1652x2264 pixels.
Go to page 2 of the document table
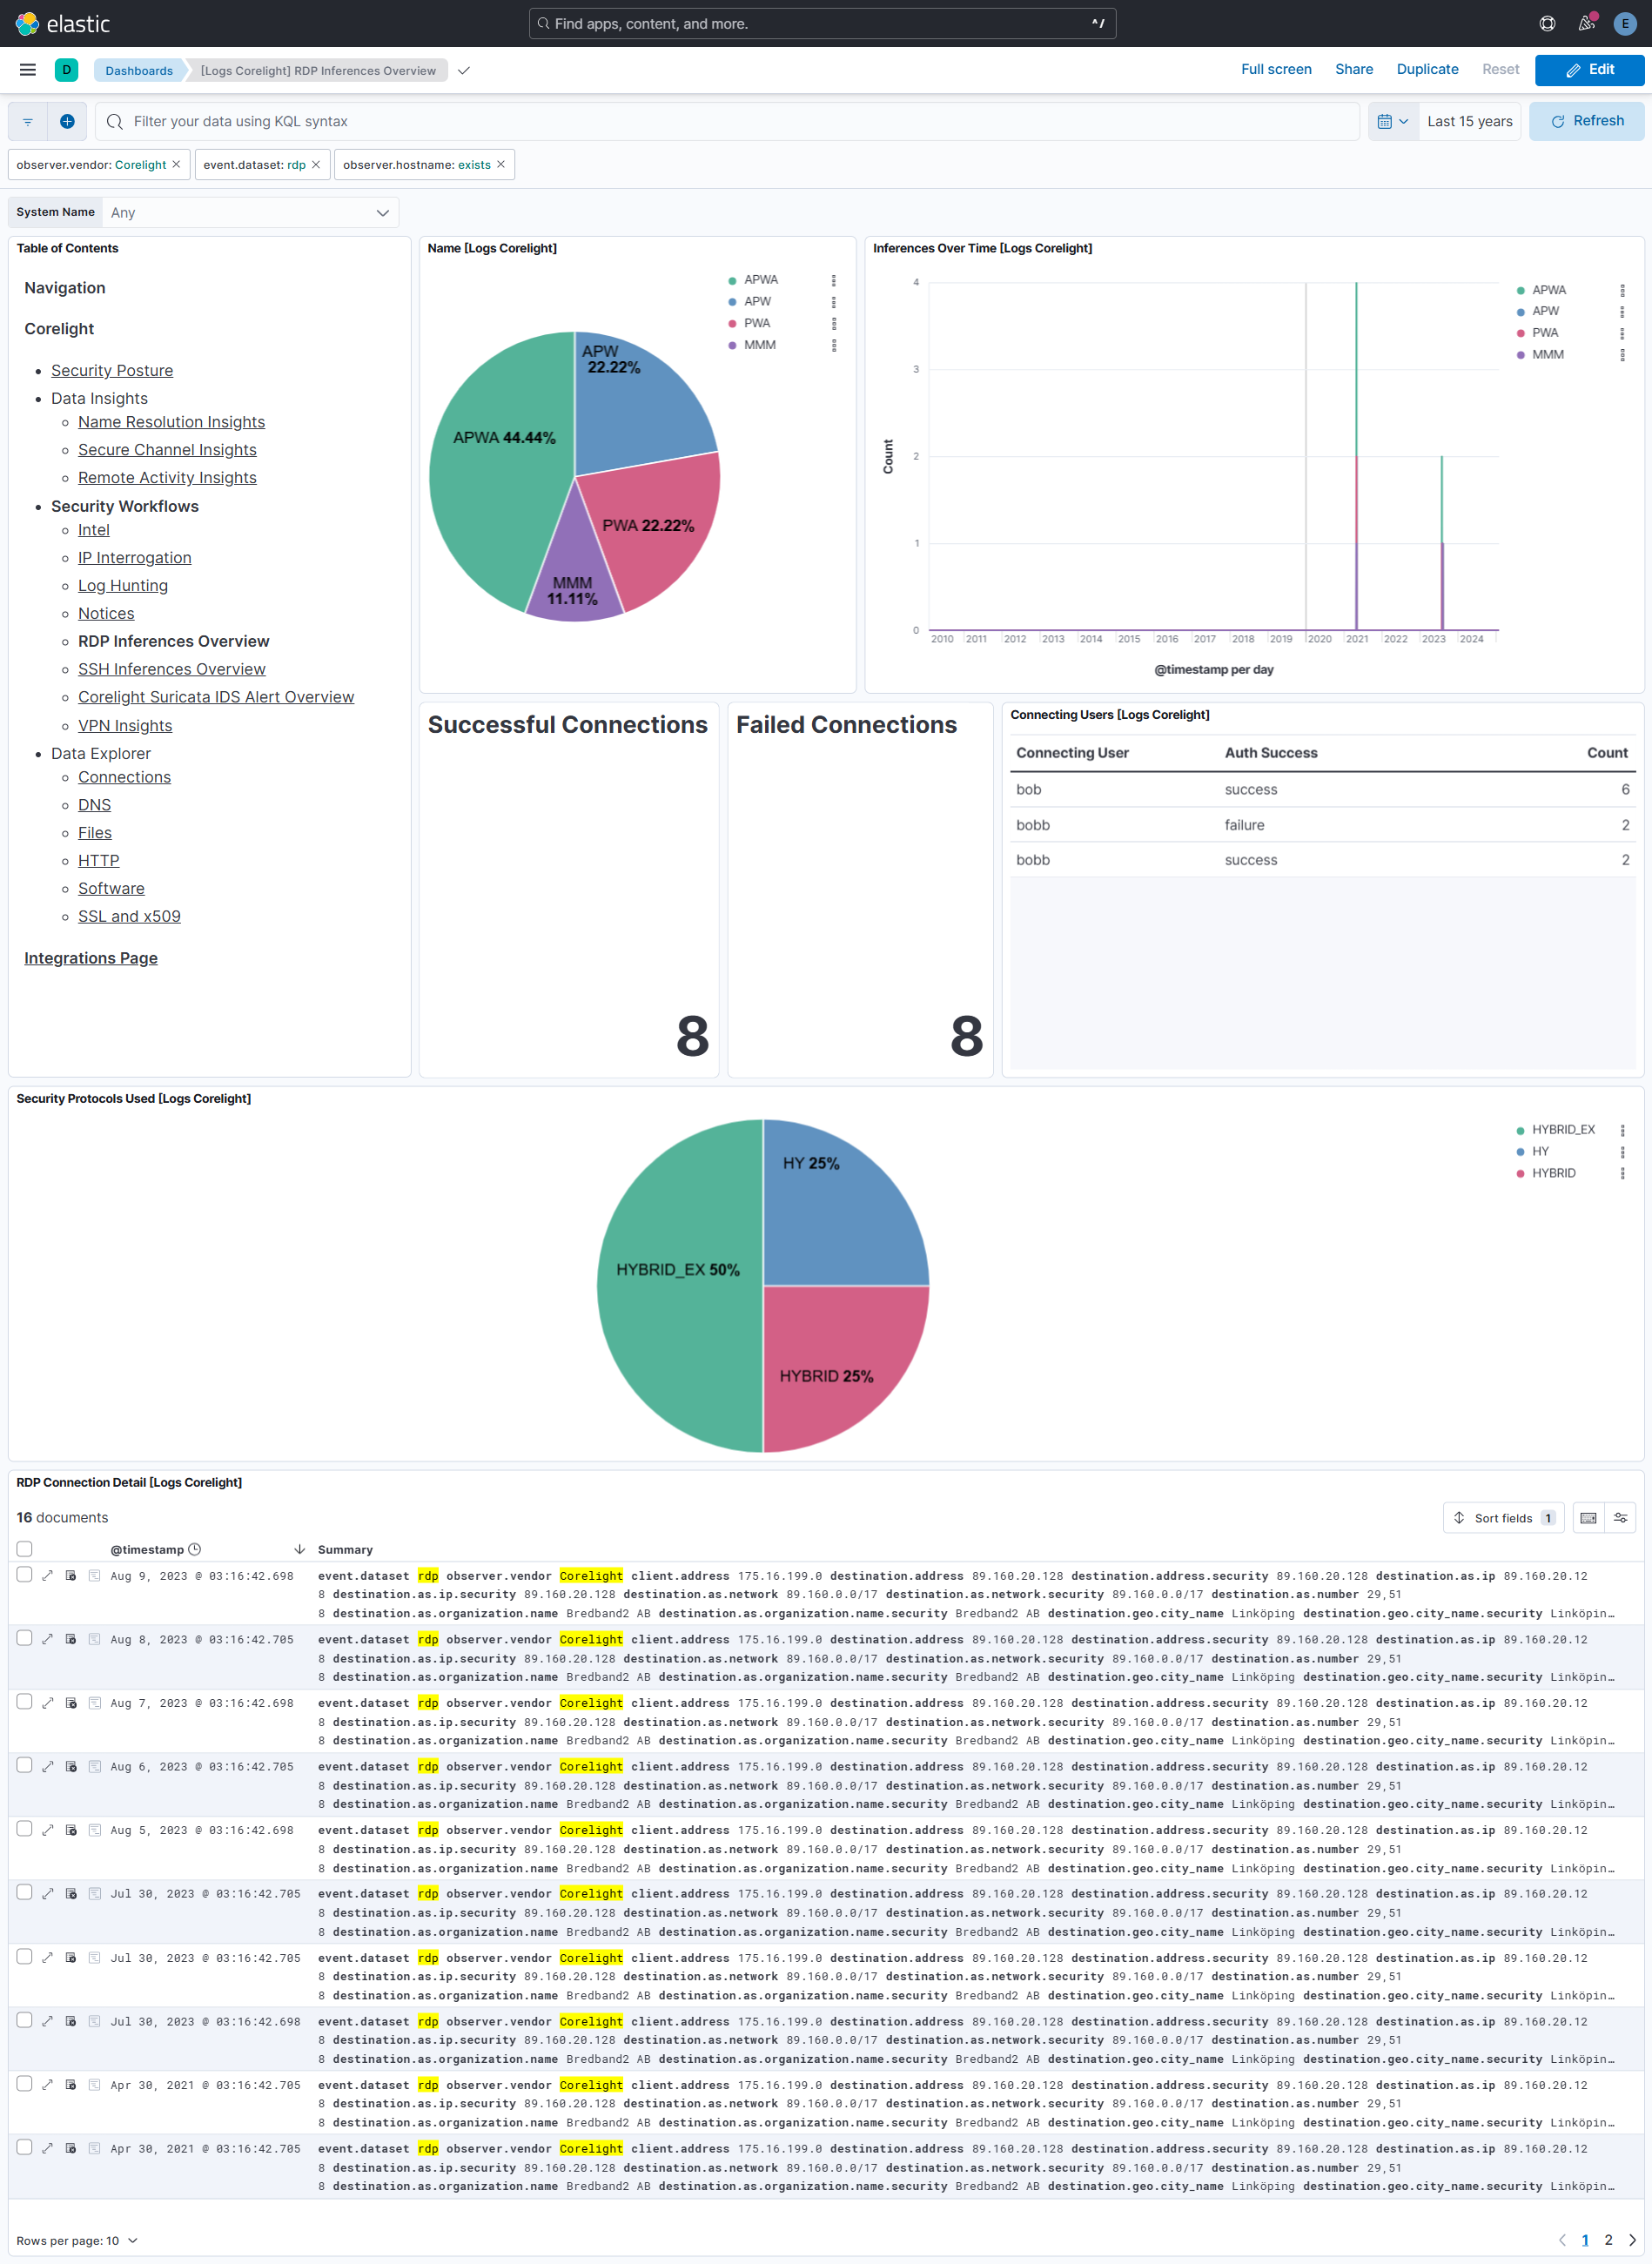1608,2240
